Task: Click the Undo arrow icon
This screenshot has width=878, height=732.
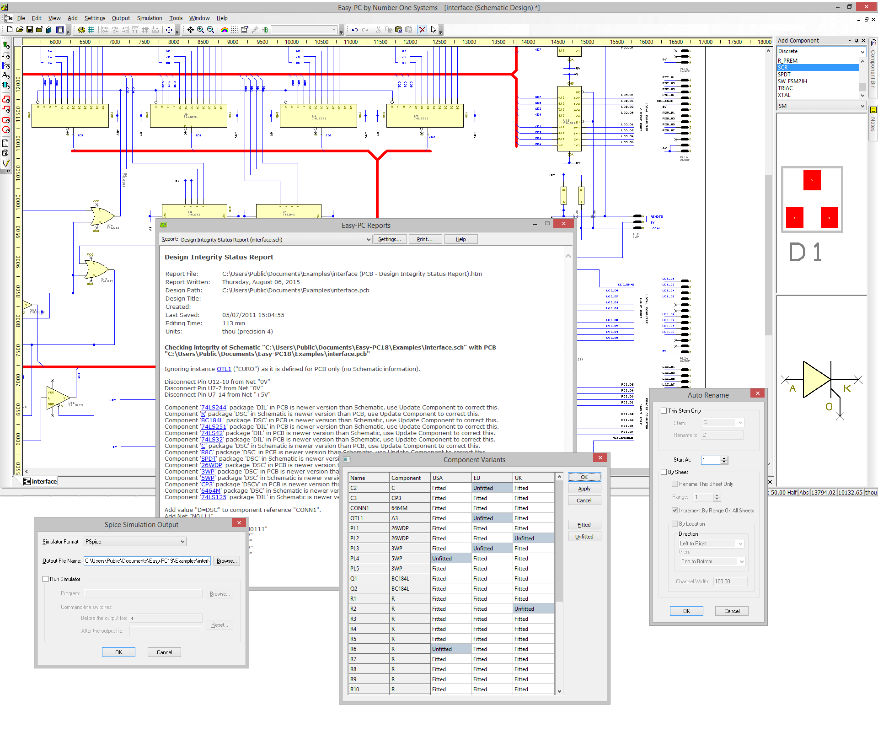Action: point(355,30)
